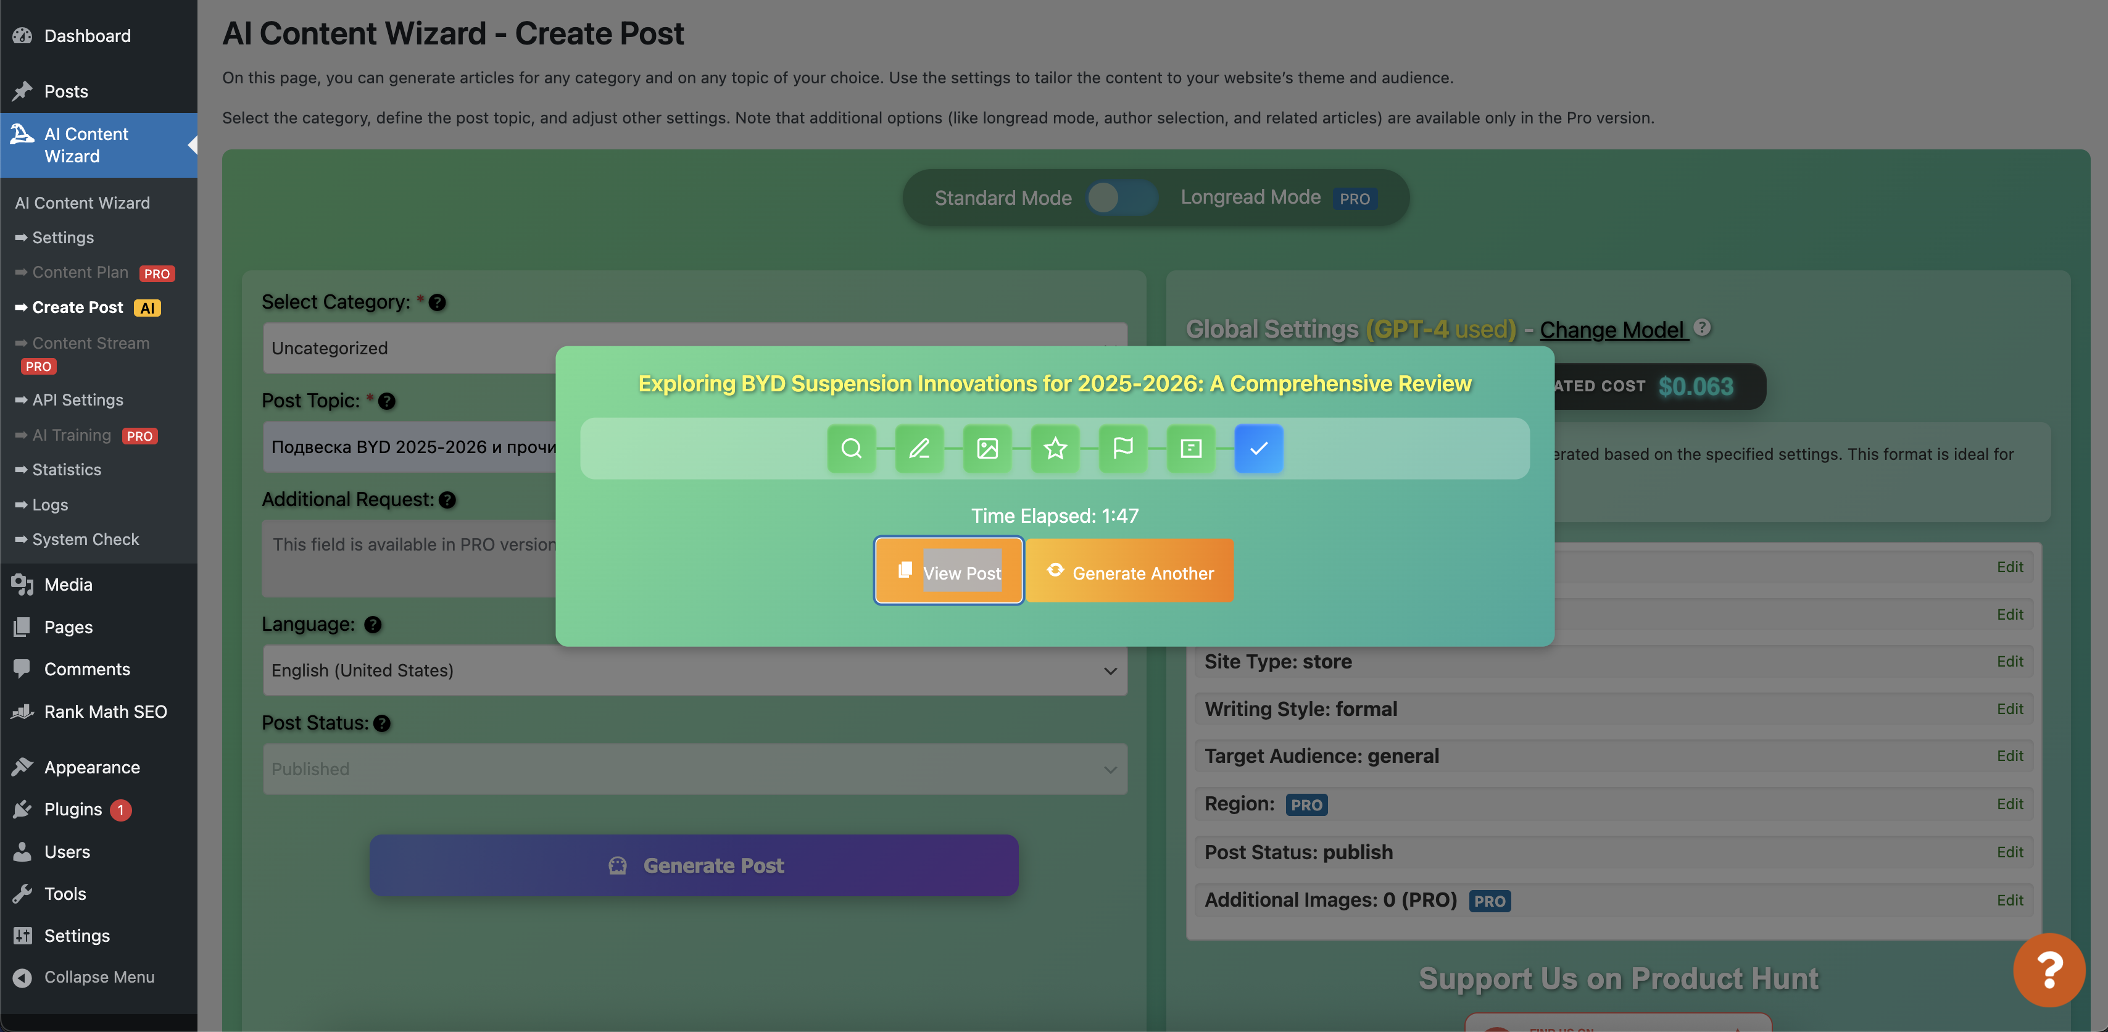Open Logs submenu item
Viewport: 2108px width, 1032px height.
tap(41, 505)
